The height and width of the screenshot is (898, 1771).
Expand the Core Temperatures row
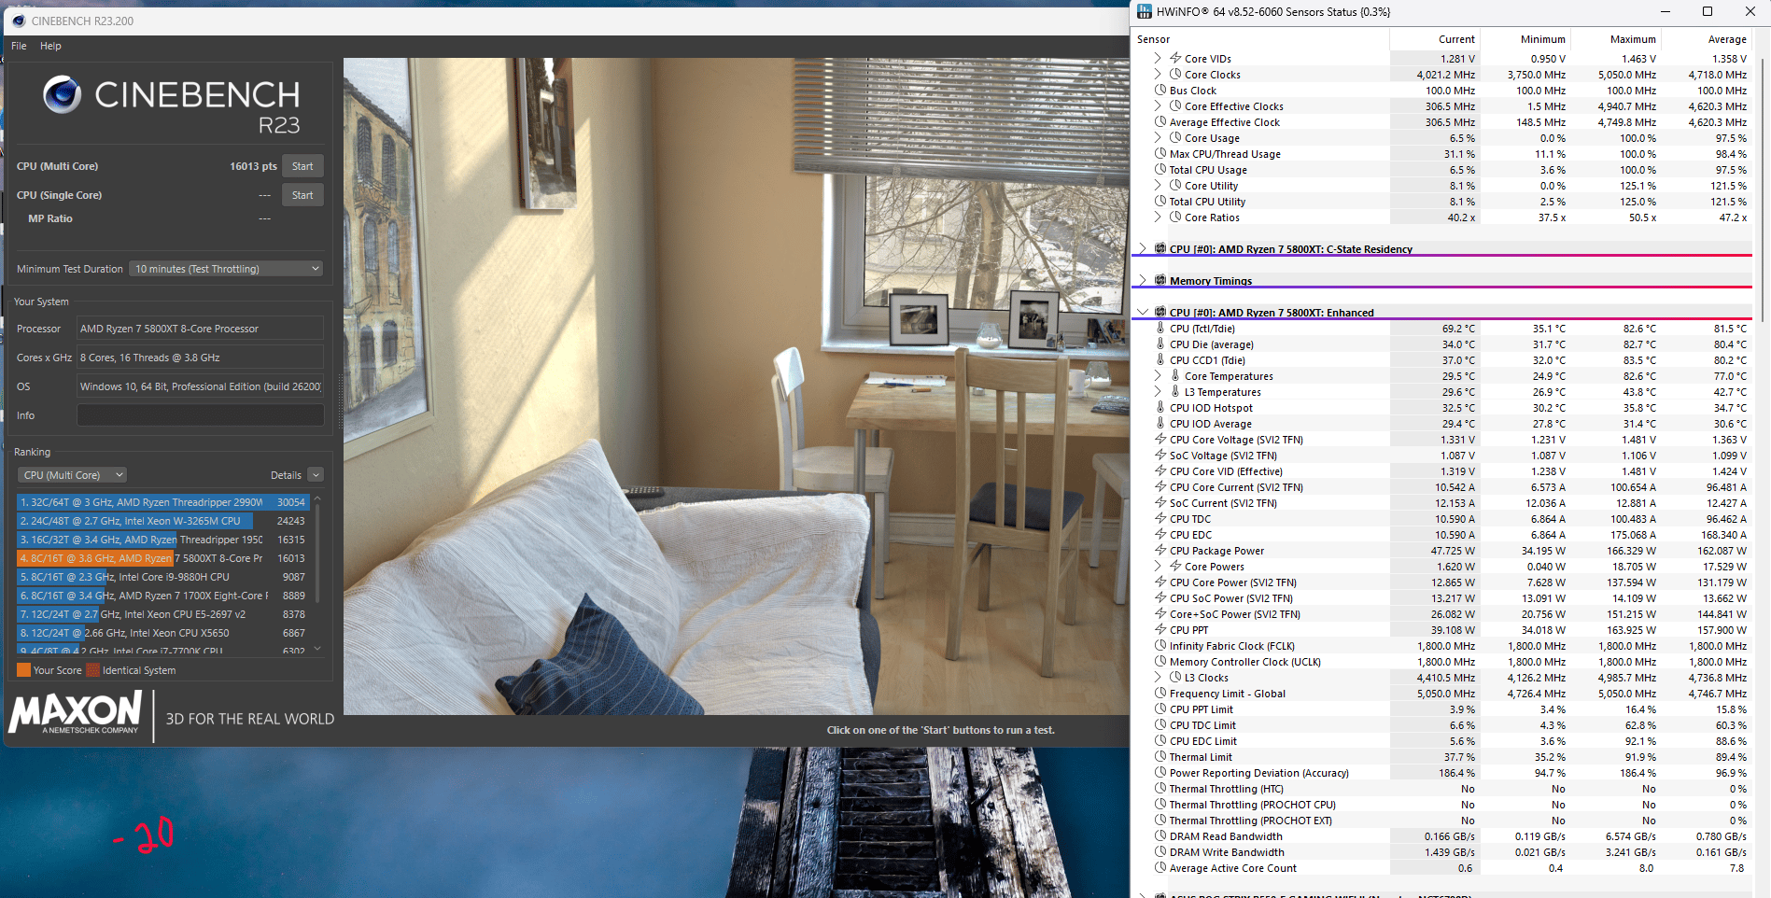(x=1158, y=376)
